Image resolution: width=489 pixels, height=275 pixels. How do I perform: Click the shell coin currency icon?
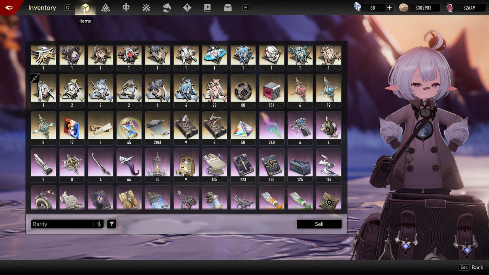(403, 8)
